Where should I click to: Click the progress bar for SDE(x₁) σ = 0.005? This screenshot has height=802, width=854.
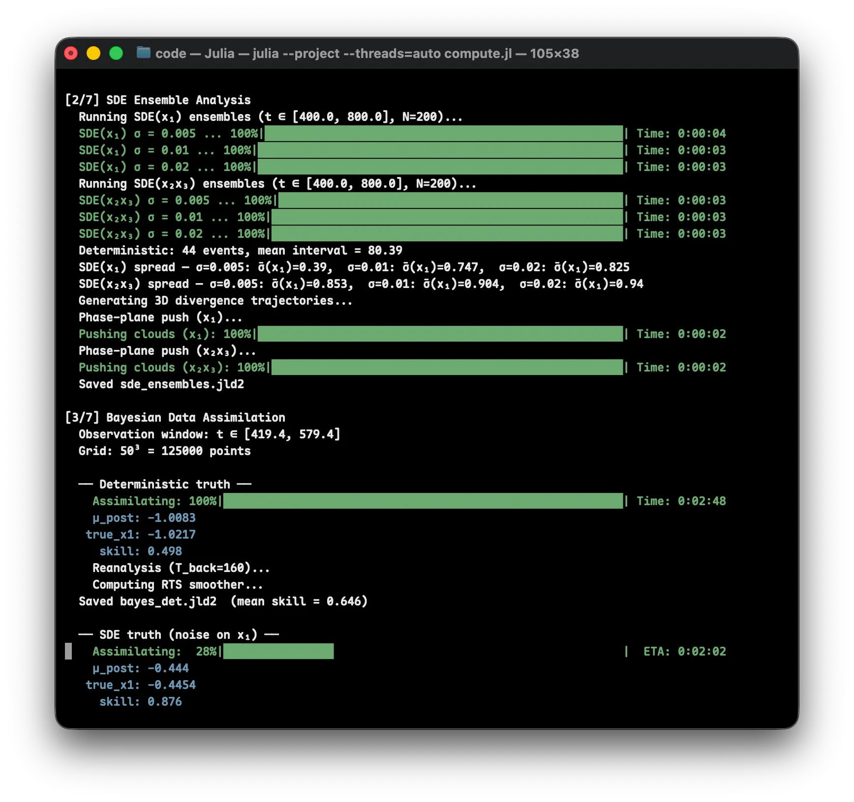tap(444, 133)
